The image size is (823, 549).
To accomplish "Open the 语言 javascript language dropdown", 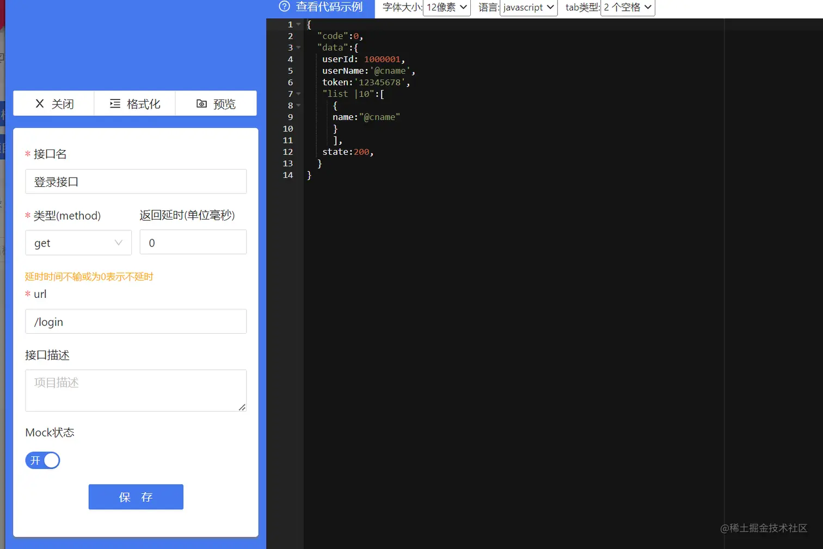I will [x=529, y=8].
